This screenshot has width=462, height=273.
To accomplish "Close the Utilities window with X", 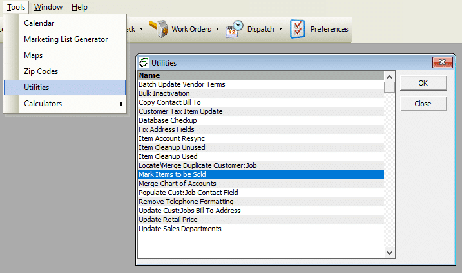I will tap(442, 62).
